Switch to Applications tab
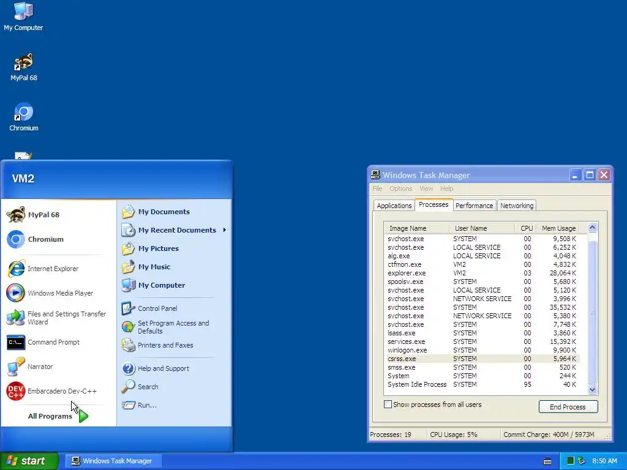627x470 pixels. point(394,206)
